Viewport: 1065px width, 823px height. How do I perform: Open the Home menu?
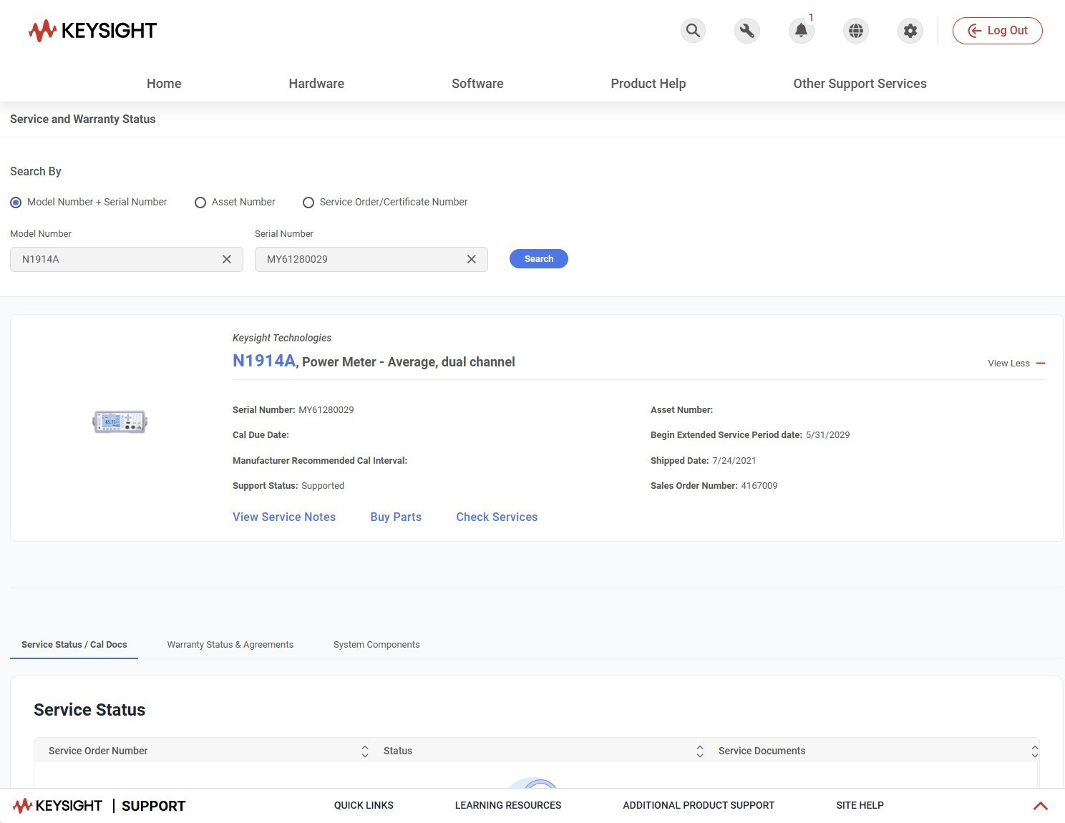(x=164, y=84)
